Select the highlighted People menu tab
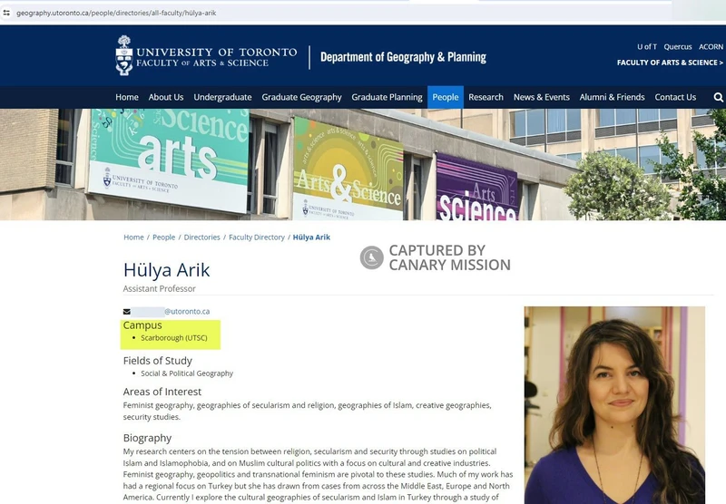This screenshot has height=504, width=726. (x=446, y=97)
